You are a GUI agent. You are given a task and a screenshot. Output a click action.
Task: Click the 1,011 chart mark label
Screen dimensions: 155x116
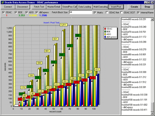pyautogui.click(x=64, y=25)
